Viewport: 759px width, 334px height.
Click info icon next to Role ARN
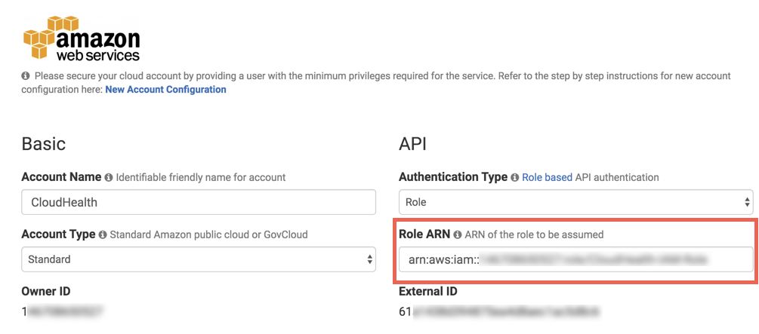(x=458, y=235)
